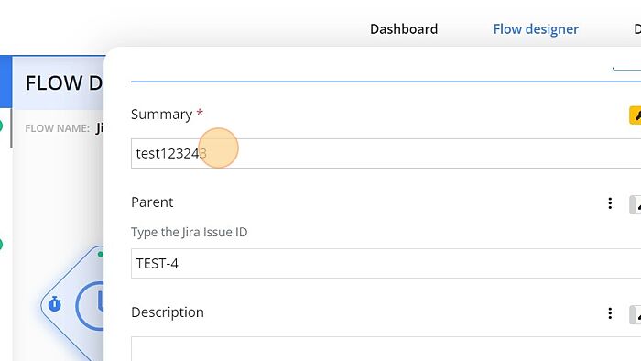Open the three-dot menu for Description
This screenshot has width=641, height=361.
(x=610, y=313)
